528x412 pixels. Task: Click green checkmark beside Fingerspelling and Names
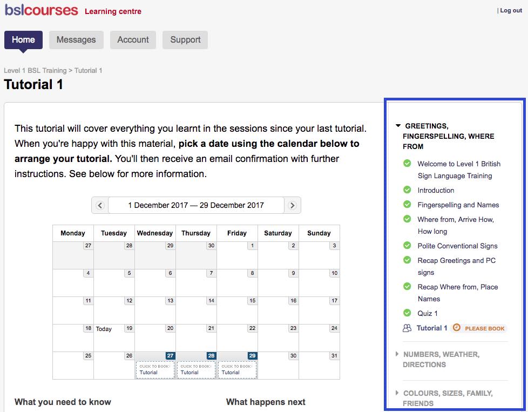[x=407, y=205]
